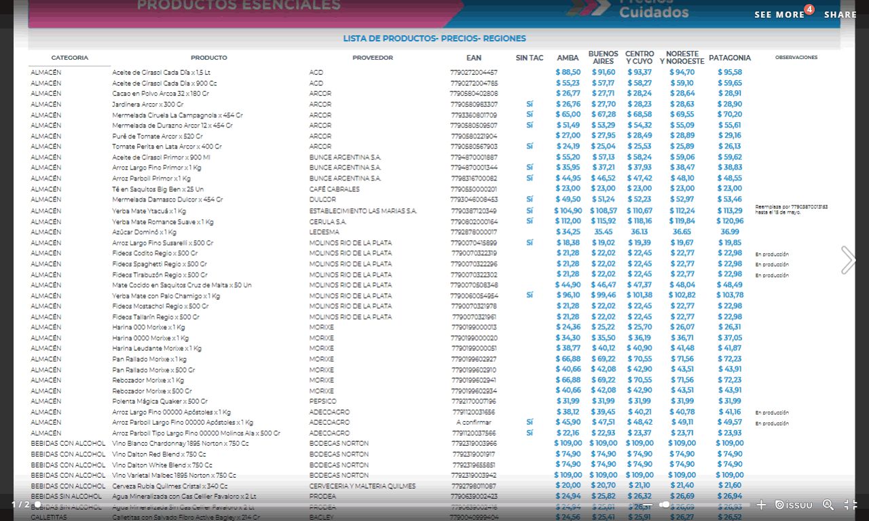Click the 'PEPSICO' provider cell

pos(322,402)
